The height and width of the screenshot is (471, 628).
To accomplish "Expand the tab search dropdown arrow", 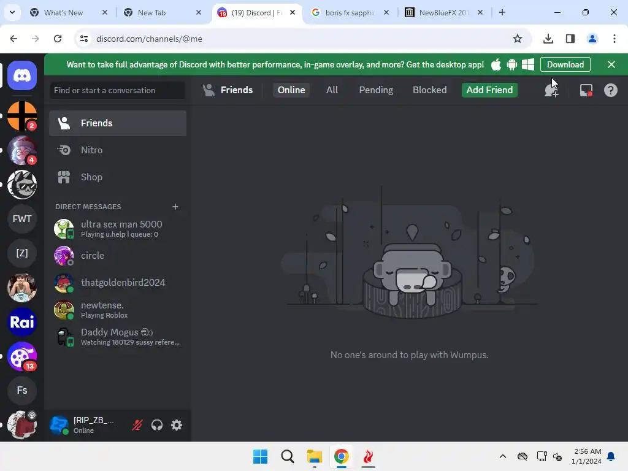I will (12, 12).
